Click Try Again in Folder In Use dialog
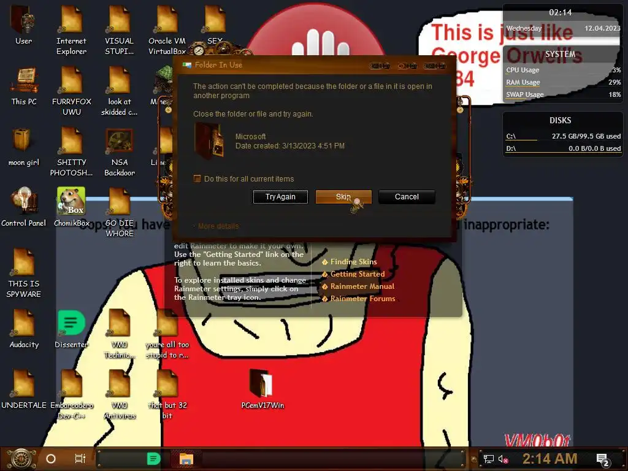Screen dimensions: 628x471 click(280, 197)
